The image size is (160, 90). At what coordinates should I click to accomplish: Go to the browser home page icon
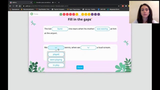pyautogui.click(x=20, y=6)
